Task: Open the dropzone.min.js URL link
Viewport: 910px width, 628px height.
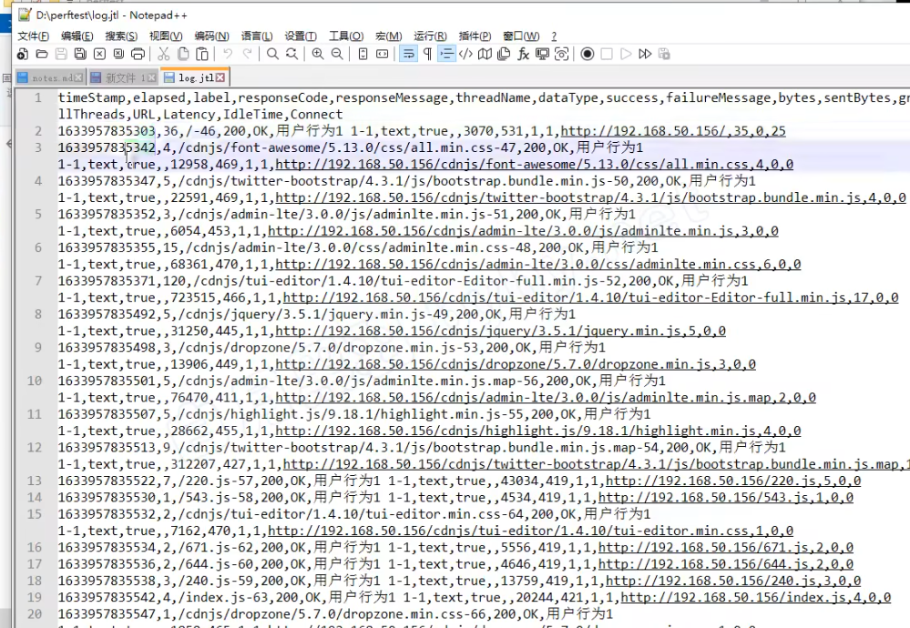Action: (516, 364)
